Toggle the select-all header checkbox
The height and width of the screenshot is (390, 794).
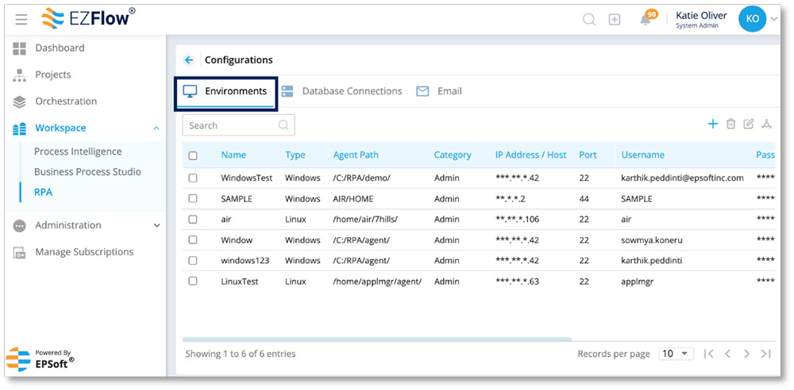tap(193, 156)
